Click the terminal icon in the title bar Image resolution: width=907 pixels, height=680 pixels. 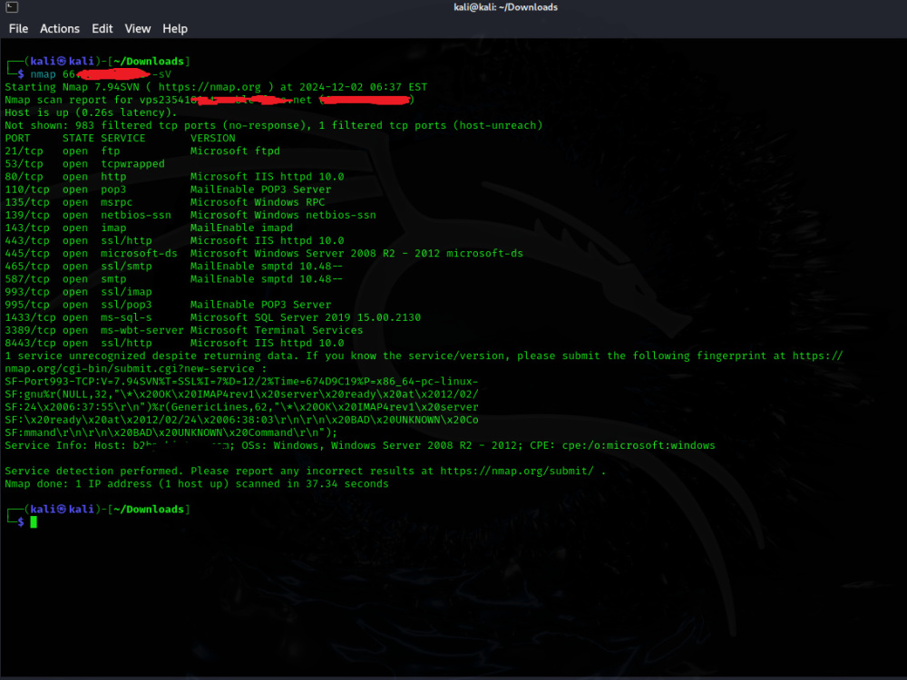(x=12, y=7)
